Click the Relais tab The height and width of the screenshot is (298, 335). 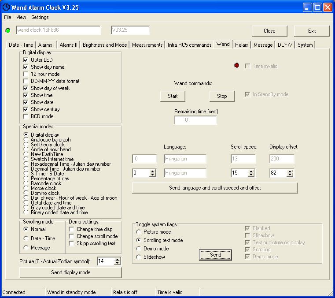241,45
